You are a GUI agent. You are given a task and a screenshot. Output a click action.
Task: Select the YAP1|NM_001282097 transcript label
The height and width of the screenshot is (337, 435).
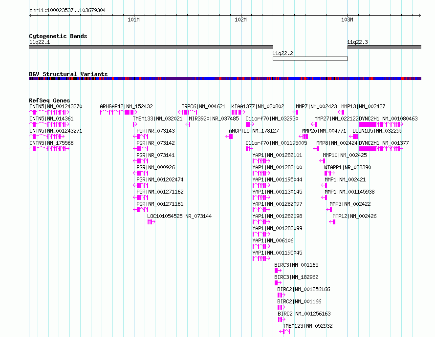tap(278, 204)
